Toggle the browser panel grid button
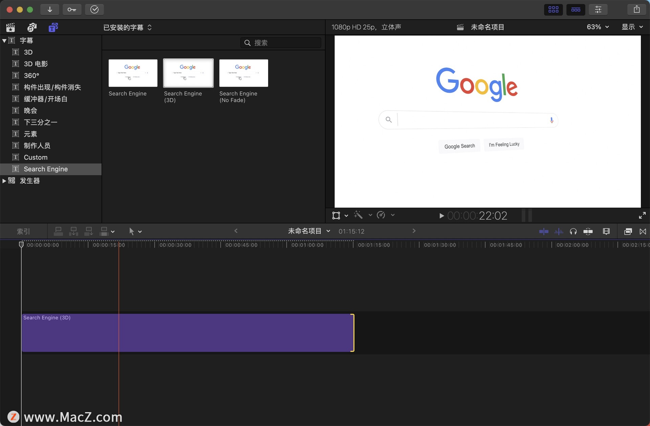650x426 pixels. (554, 9)
